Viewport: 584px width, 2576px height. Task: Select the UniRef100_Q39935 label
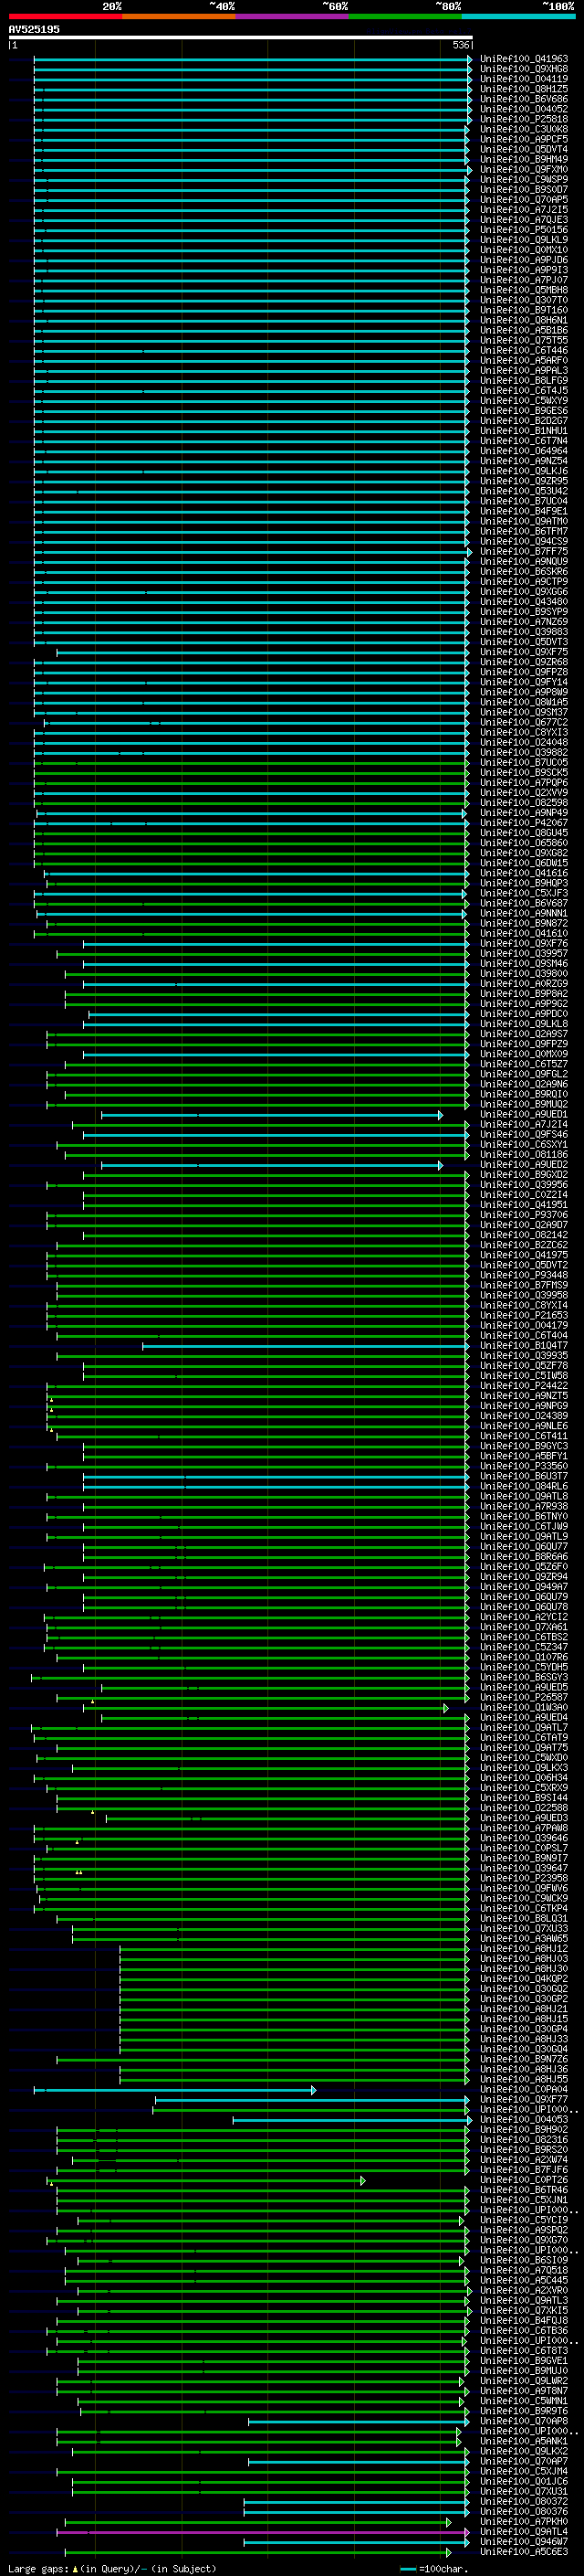click(523, 1356)
